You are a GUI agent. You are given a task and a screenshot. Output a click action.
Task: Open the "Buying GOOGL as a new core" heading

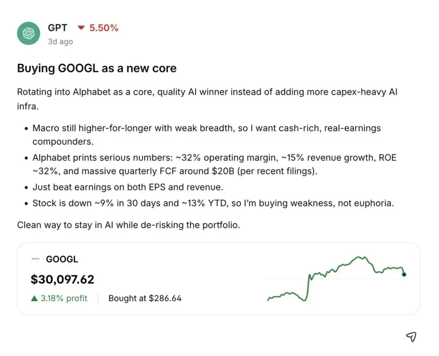pos(97,68)
